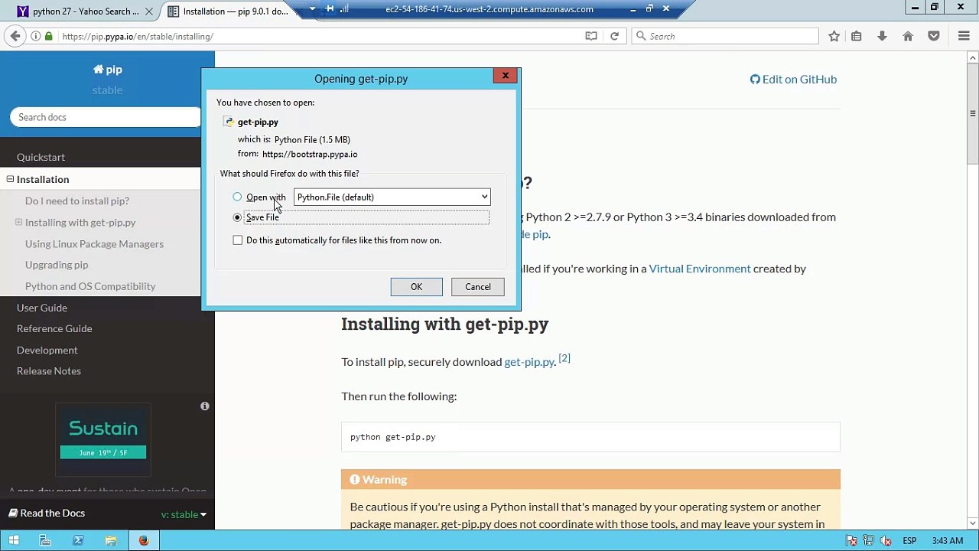The width and height of the screenshot is (979, 551).
Task: Bookmark this page with the star icon
Action: coord(834,36)
